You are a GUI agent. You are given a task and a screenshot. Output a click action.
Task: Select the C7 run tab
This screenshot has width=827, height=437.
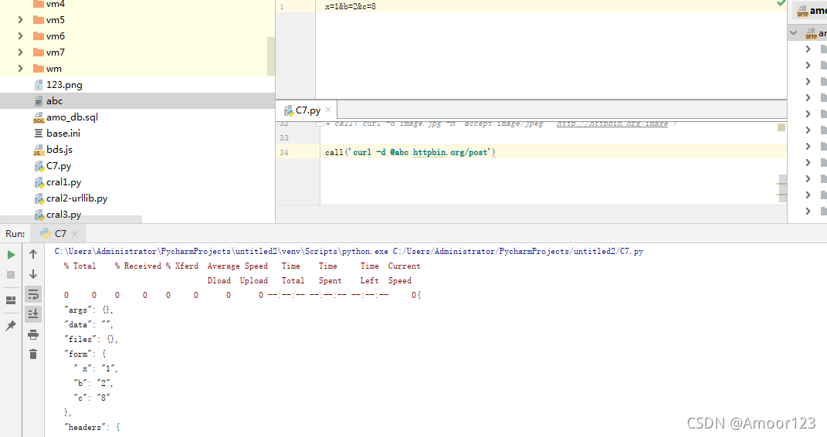tap(59, 233)
